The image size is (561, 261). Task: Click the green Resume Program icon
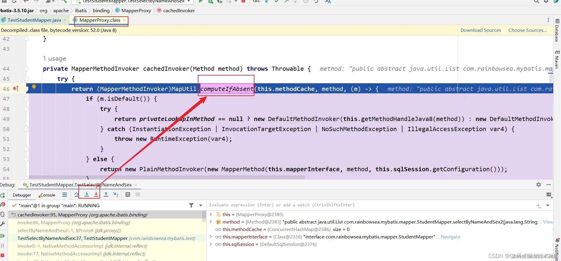pos(2,236)
